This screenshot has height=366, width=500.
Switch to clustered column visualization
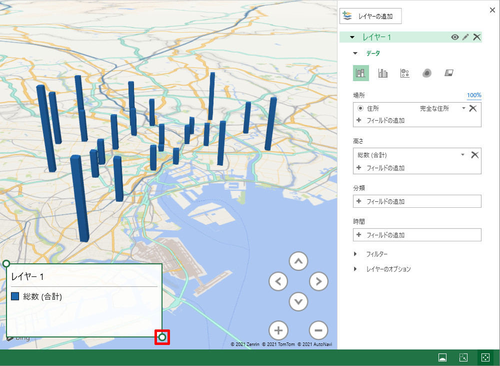(x=383, y=73)
